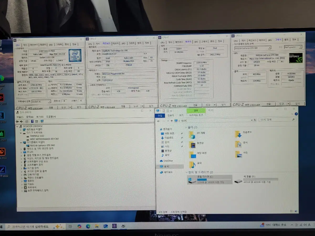
Task: Click the Scan for hardware changes icon
Action: click(x=41, y=121)
